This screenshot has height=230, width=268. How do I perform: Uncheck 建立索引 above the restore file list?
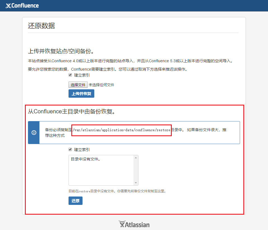coord(70,149)
